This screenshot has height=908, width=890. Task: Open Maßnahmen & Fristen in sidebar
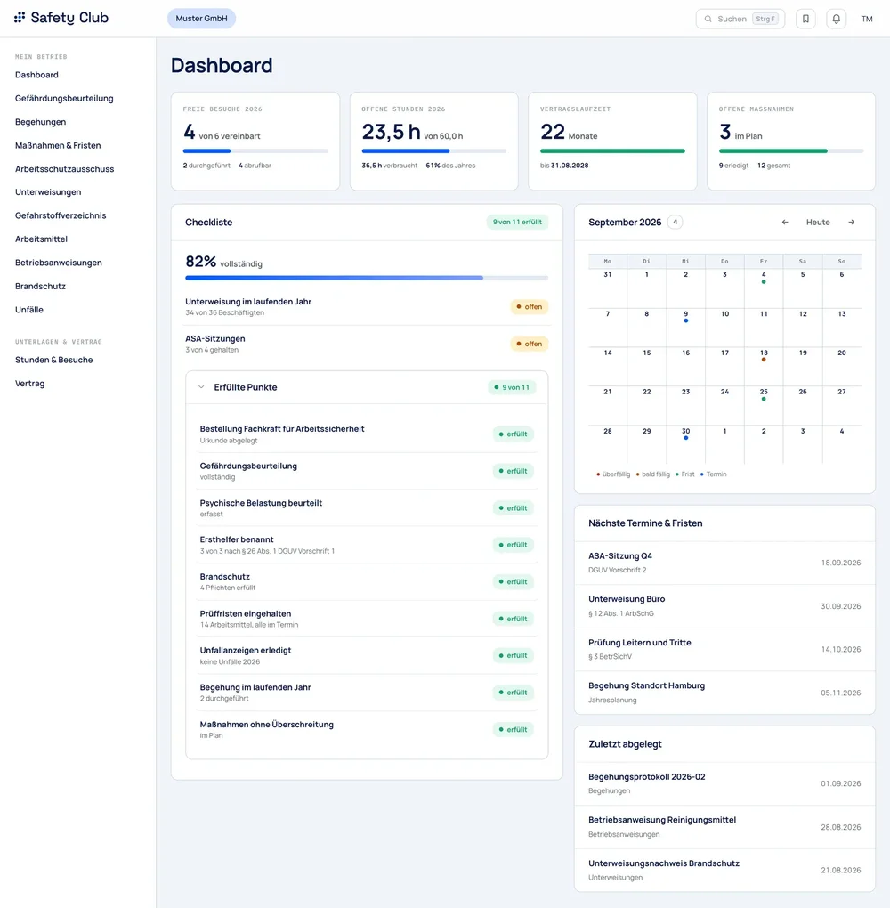pyautogui.click(x=58, y=145)
